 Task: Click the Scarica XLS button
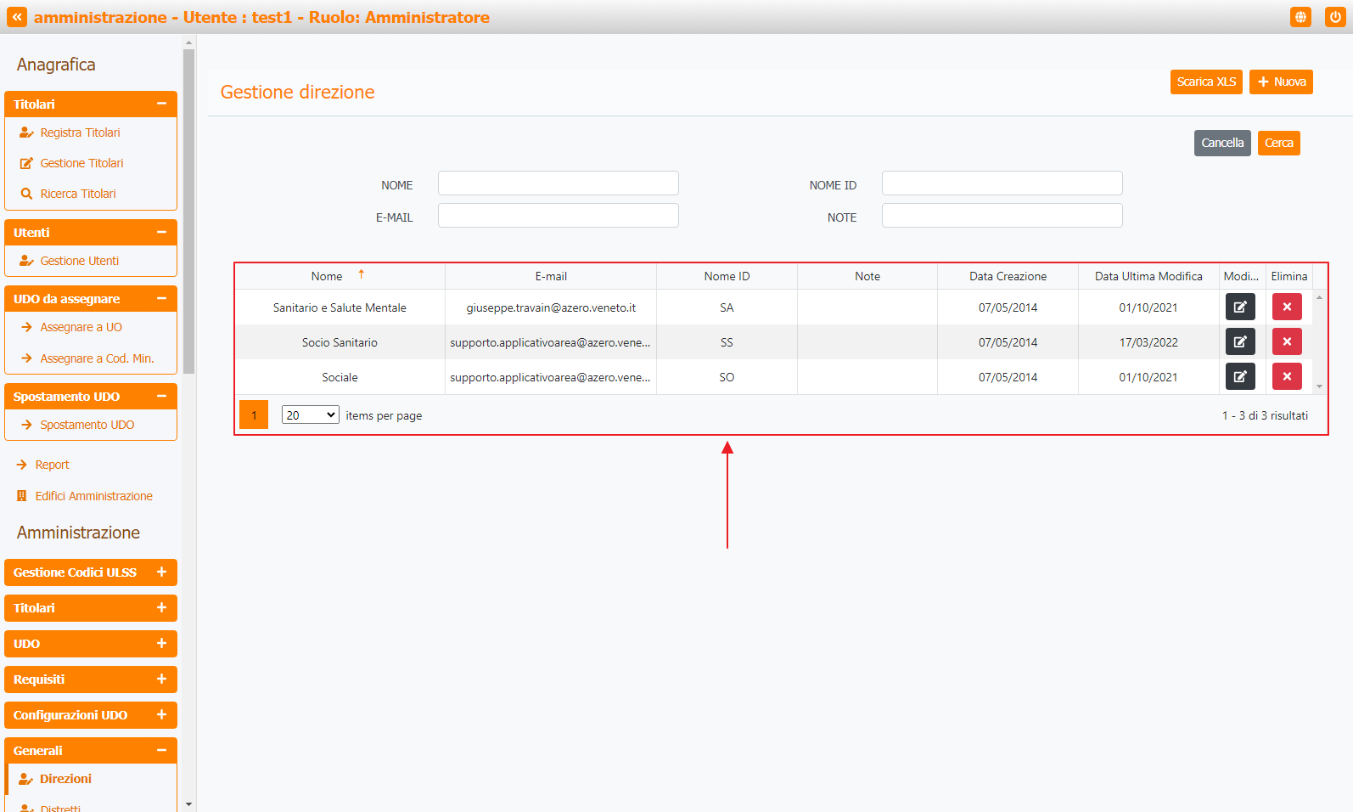pyautogui.click(x=1205, y=82)
